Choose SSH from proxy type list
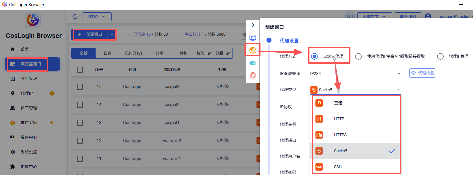Screen dimensions: 473x175 (x=356, y=167)
